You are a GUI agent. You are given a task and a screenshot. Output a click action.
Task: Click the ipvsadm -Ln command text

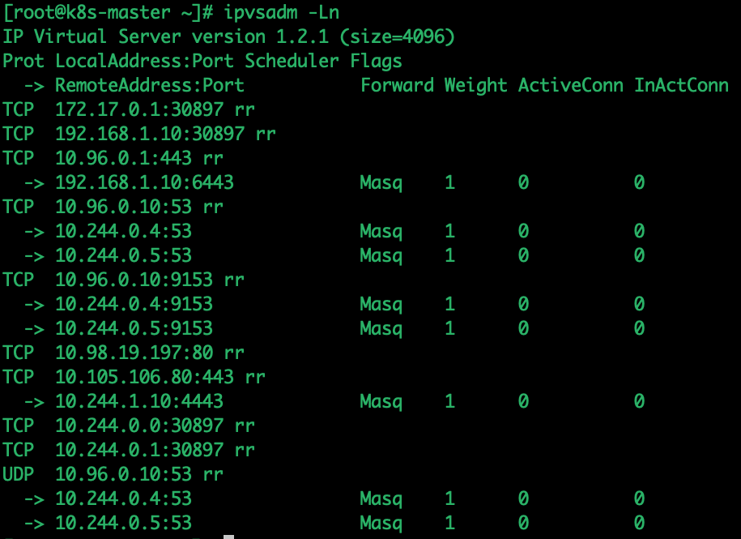[x=282, y=13]
